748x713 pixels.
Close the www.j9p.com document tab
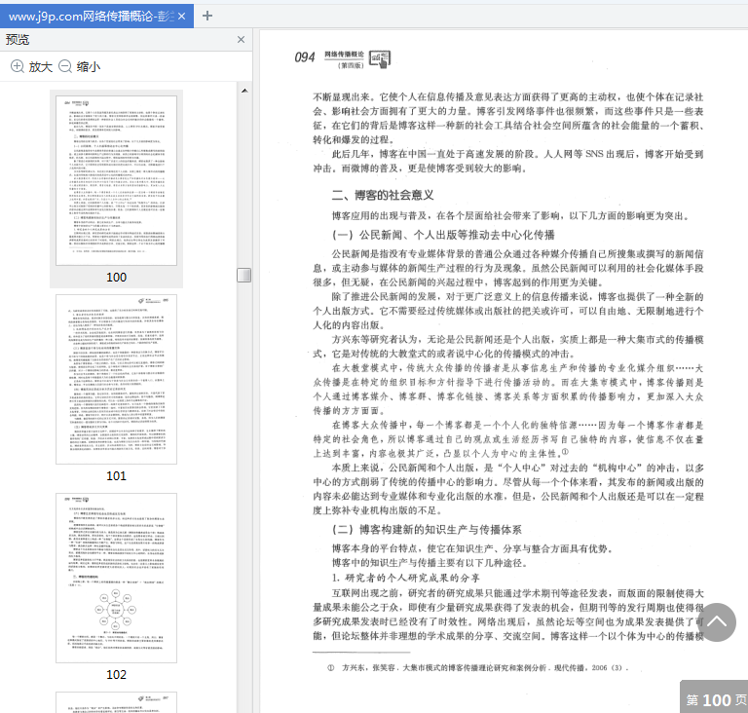pyautogui.click(x=182, y=17)
